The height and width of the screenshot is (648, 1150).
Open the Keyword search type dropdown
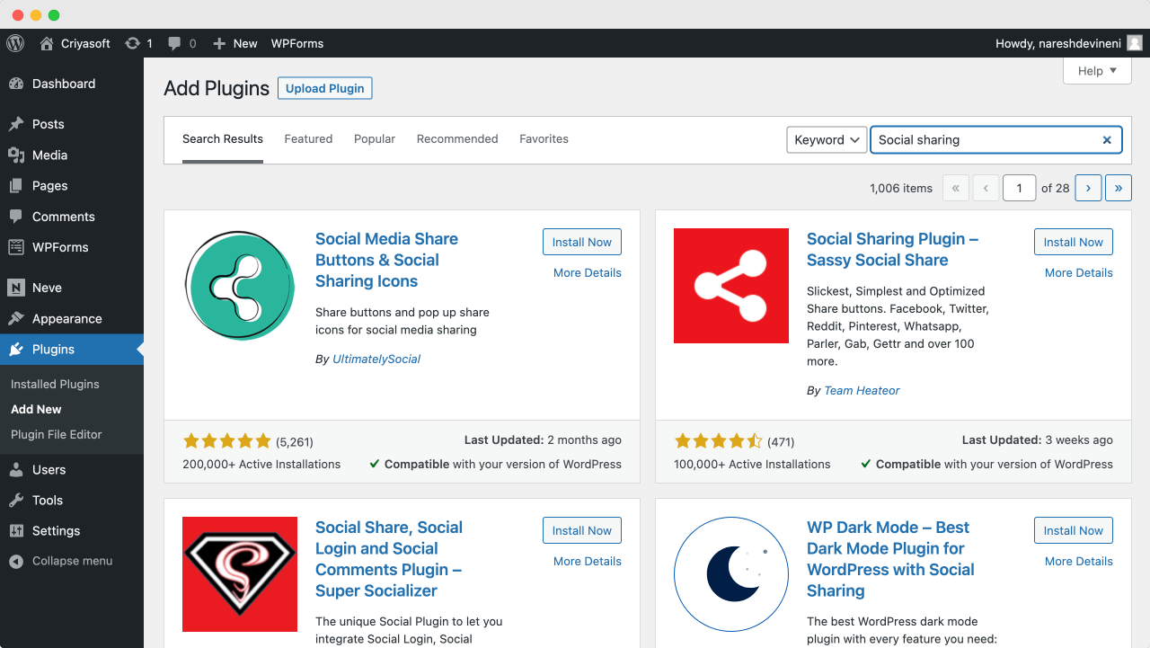coord(827,139)
